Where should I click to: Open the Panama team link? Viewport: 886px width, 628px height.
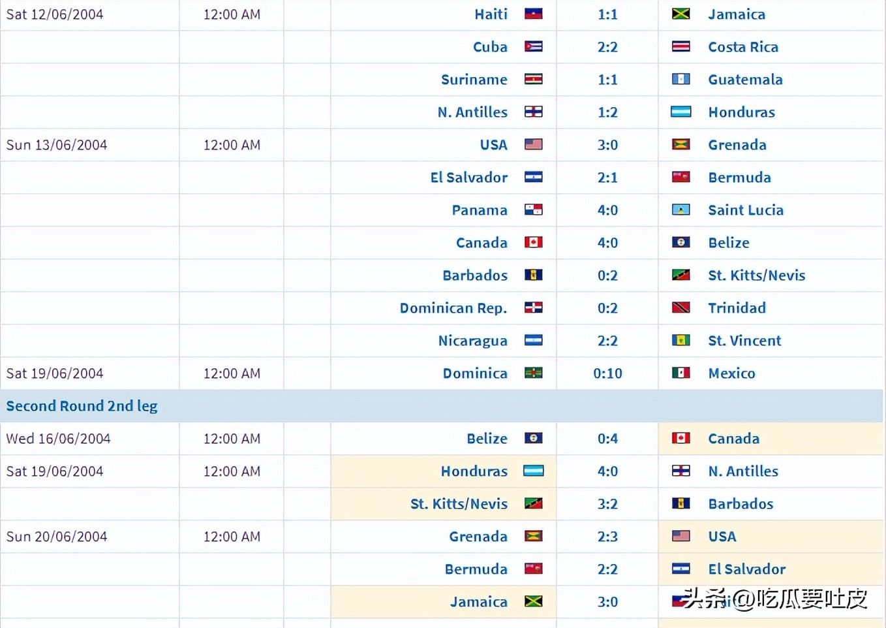(480, 210)
